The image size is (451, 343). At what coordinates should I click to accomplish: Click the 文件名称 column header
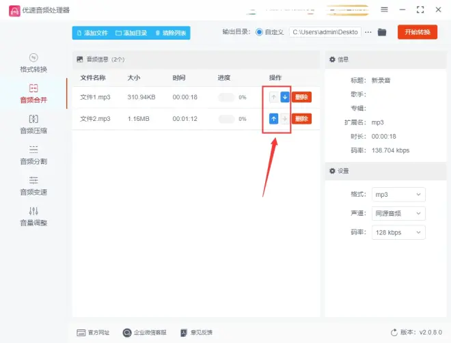[x=93, y=78]
